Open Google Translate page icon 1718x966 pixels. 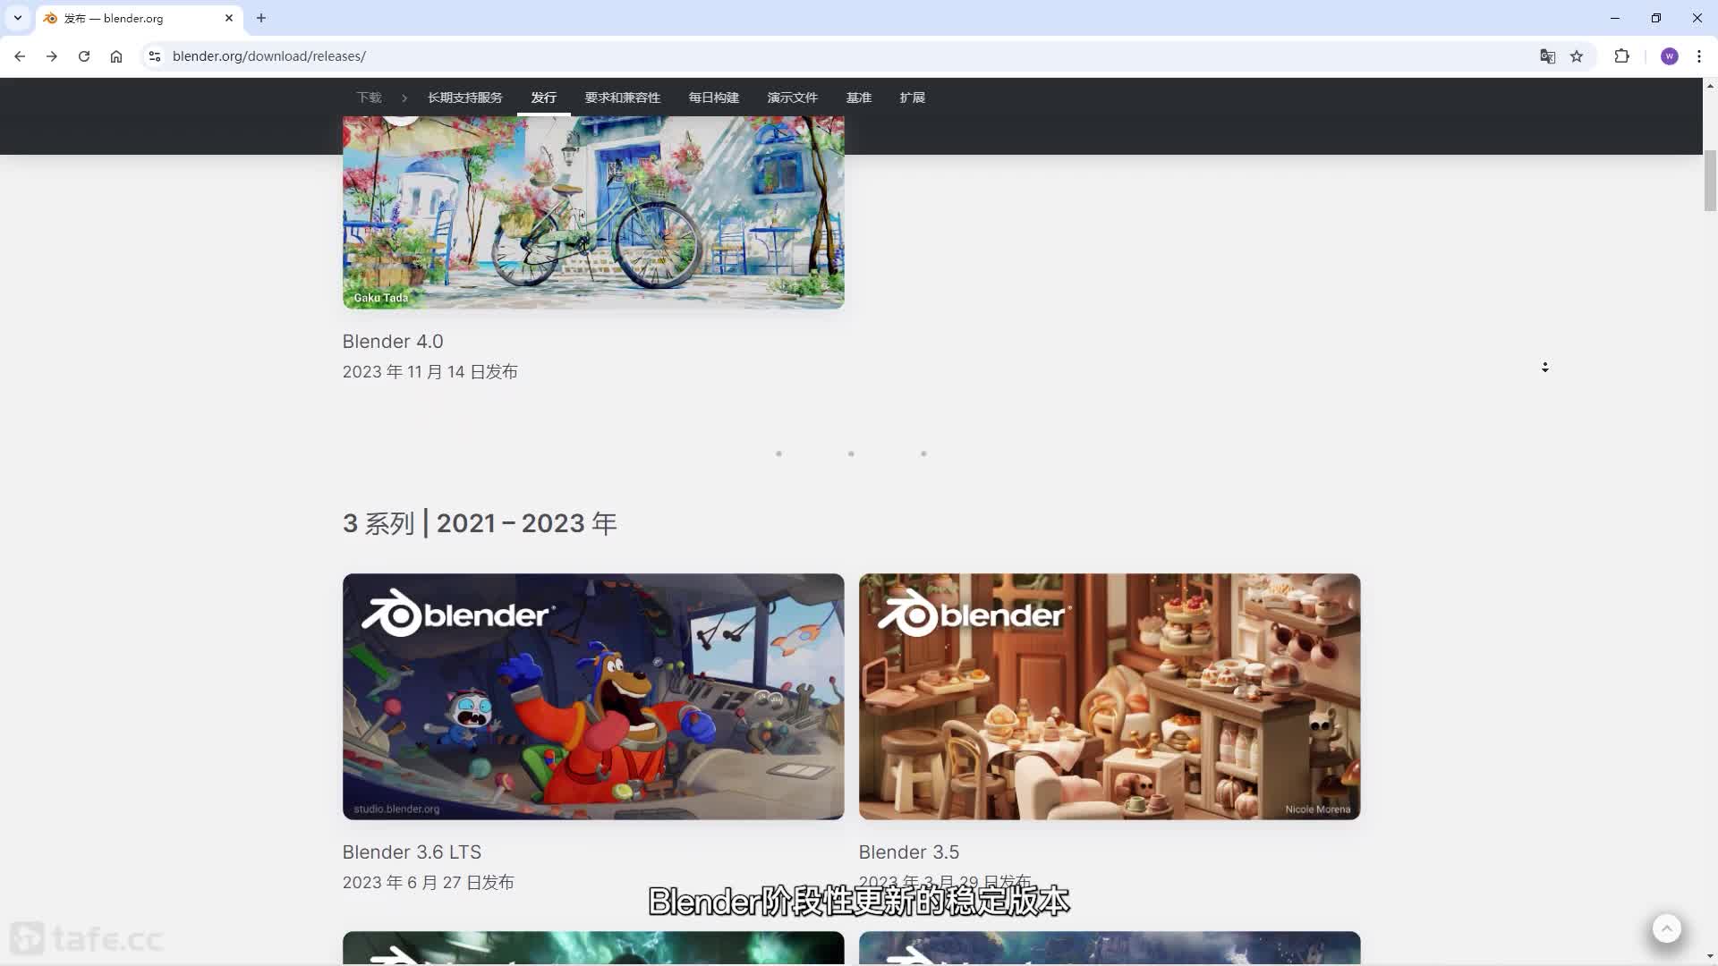coord(1547,56)
